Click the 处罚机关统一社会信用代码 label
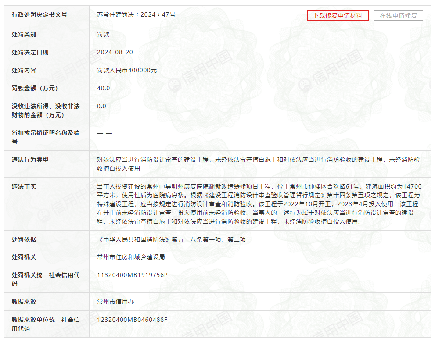 pyautogui.click(x=46, y=279)
